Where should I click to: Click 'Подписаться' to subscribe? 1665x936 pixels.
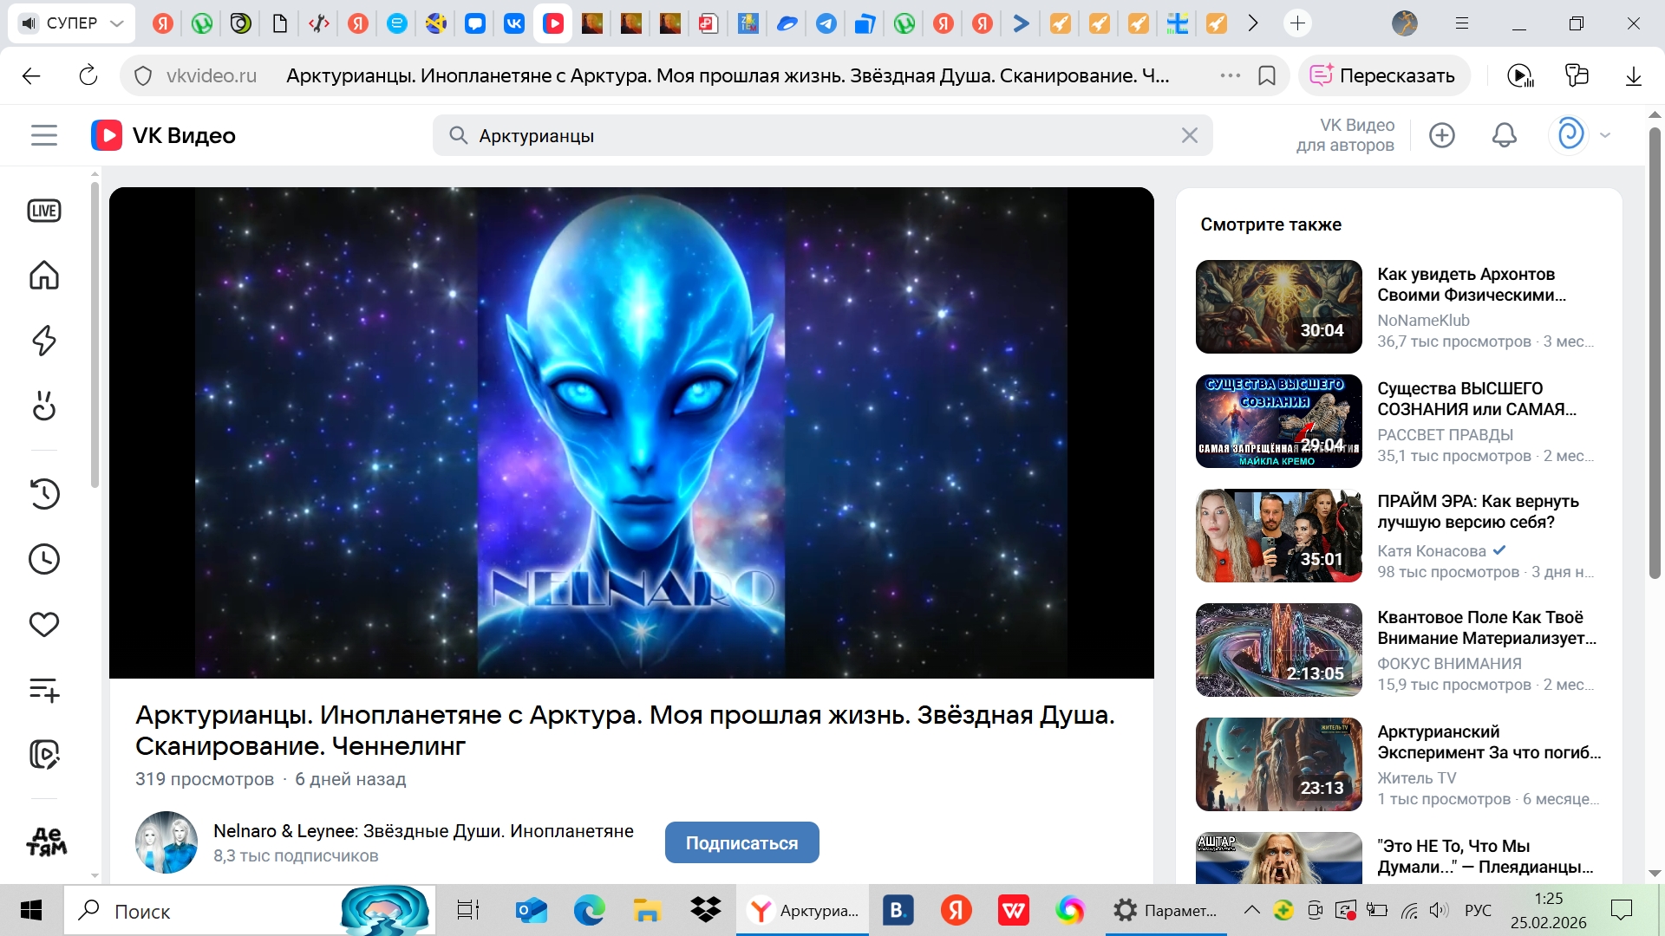(x=741, y=842)
